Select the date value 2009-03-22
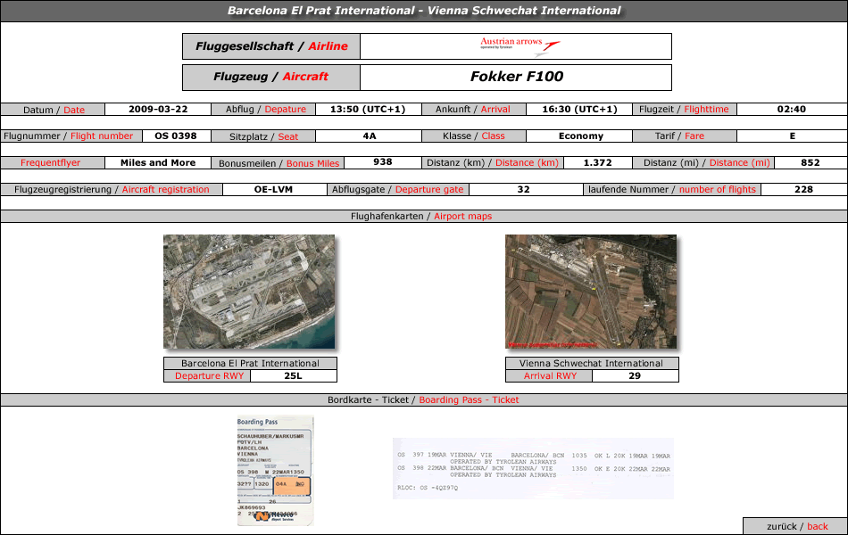The width and height of the screenshot is (848, 535). pyautogui.click(x=158, y=109)
